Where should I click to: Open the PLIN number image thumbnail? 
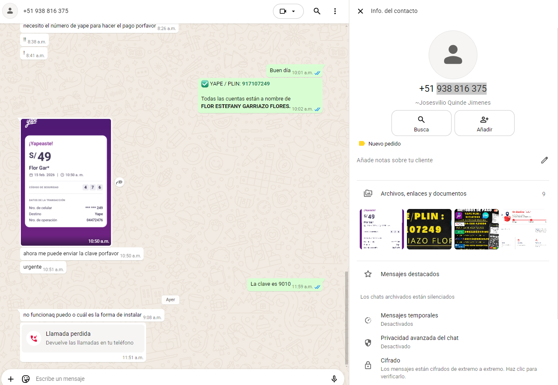[429, 229]
